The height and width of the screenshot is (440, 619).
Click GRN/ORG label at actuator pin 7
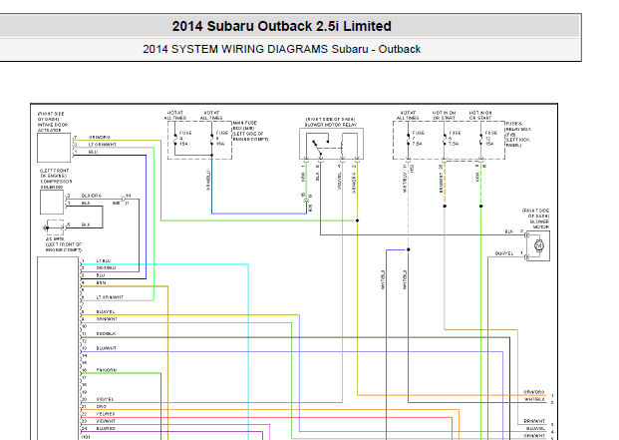tap(99, 137)
